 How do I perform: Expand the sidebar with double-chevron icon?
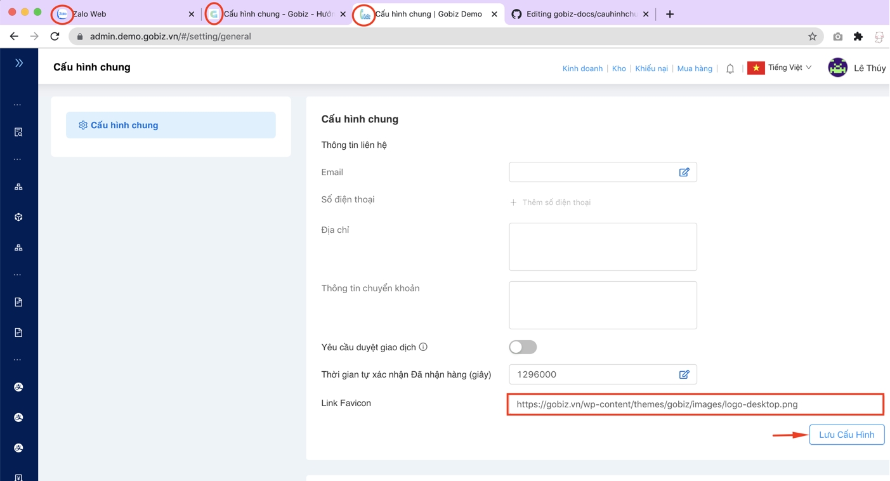click(19, 63)
